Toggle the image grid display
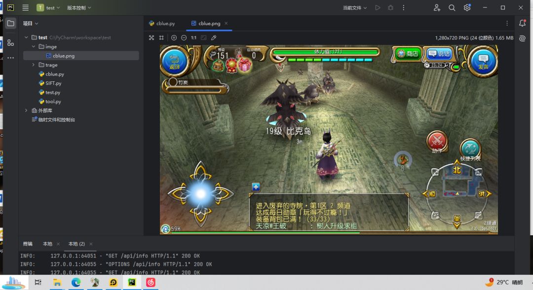Viewport: 533px width, 290px height. tap(161, 37)
